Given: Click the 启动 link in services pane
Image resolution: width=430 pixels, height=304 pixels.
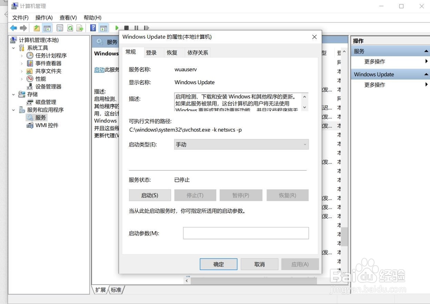Looking at the screenshot, I should (99, 70).
